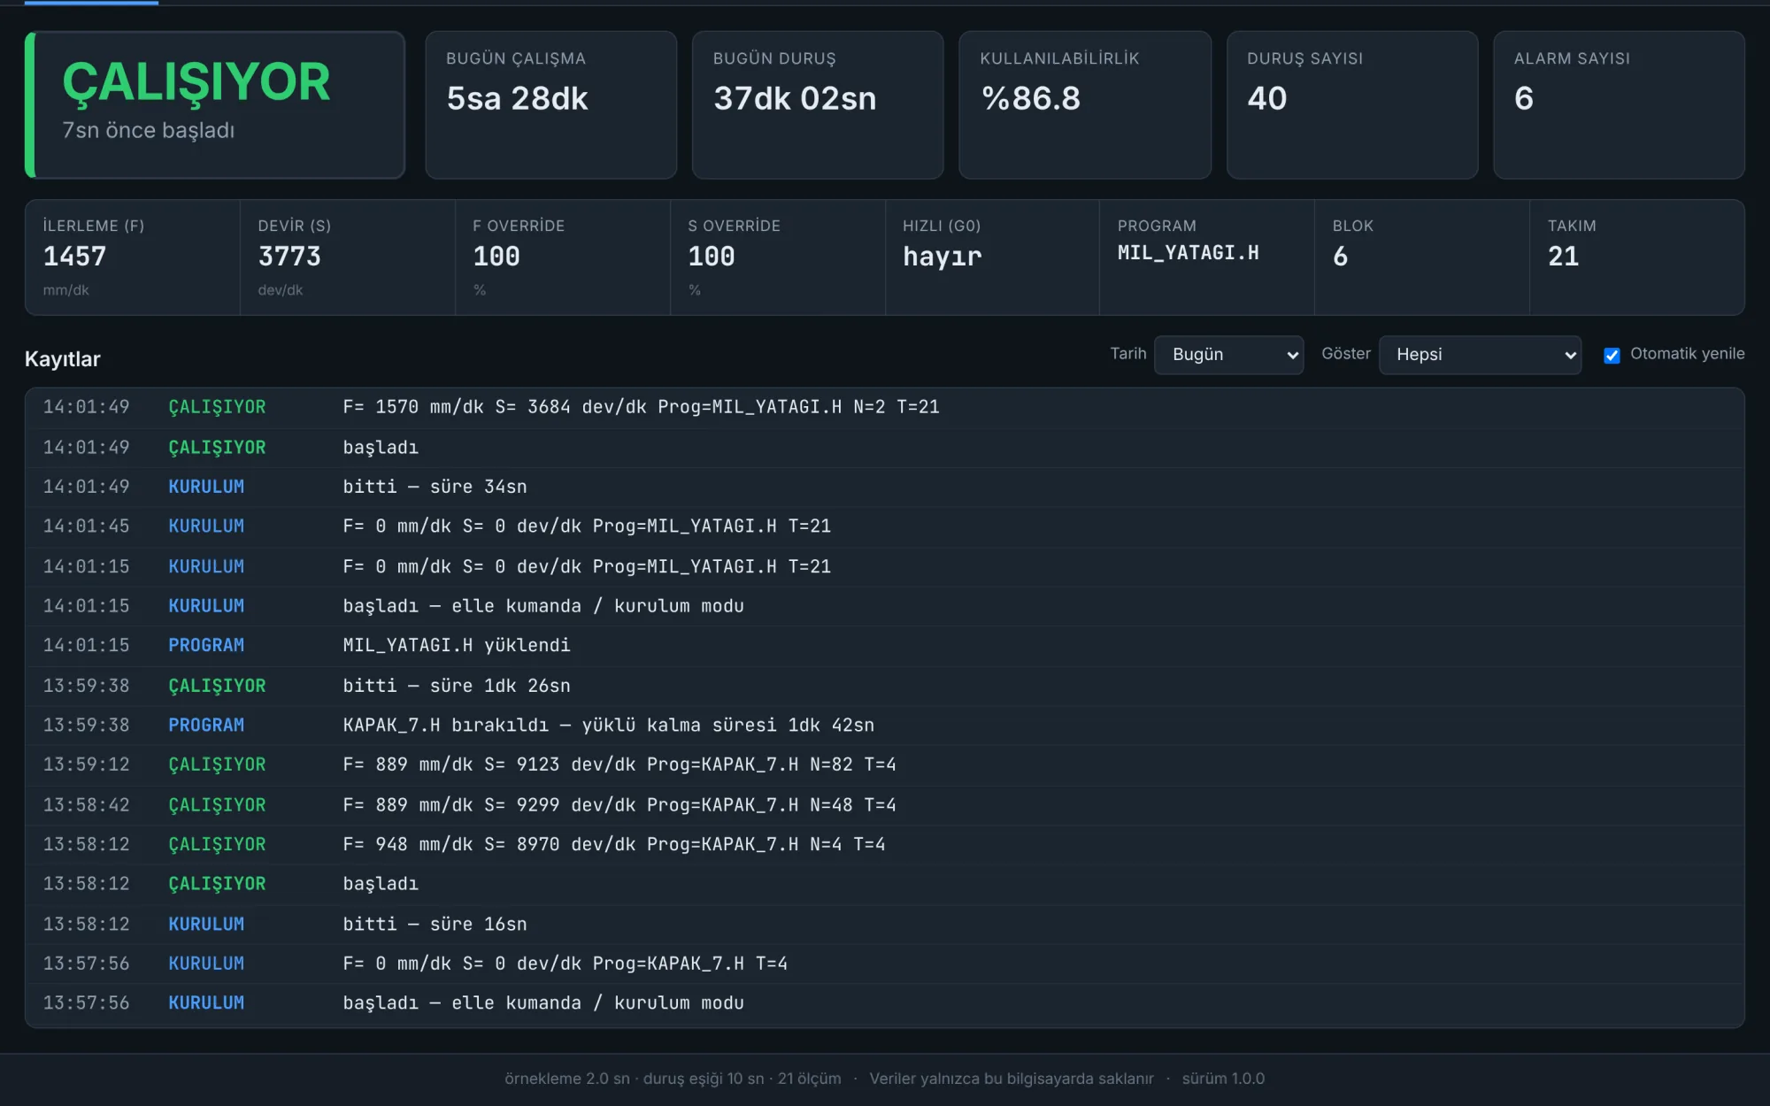
Task: Select the row 'KAPAK_7.H bırakıldı'
Action: [x=885, y=726]
